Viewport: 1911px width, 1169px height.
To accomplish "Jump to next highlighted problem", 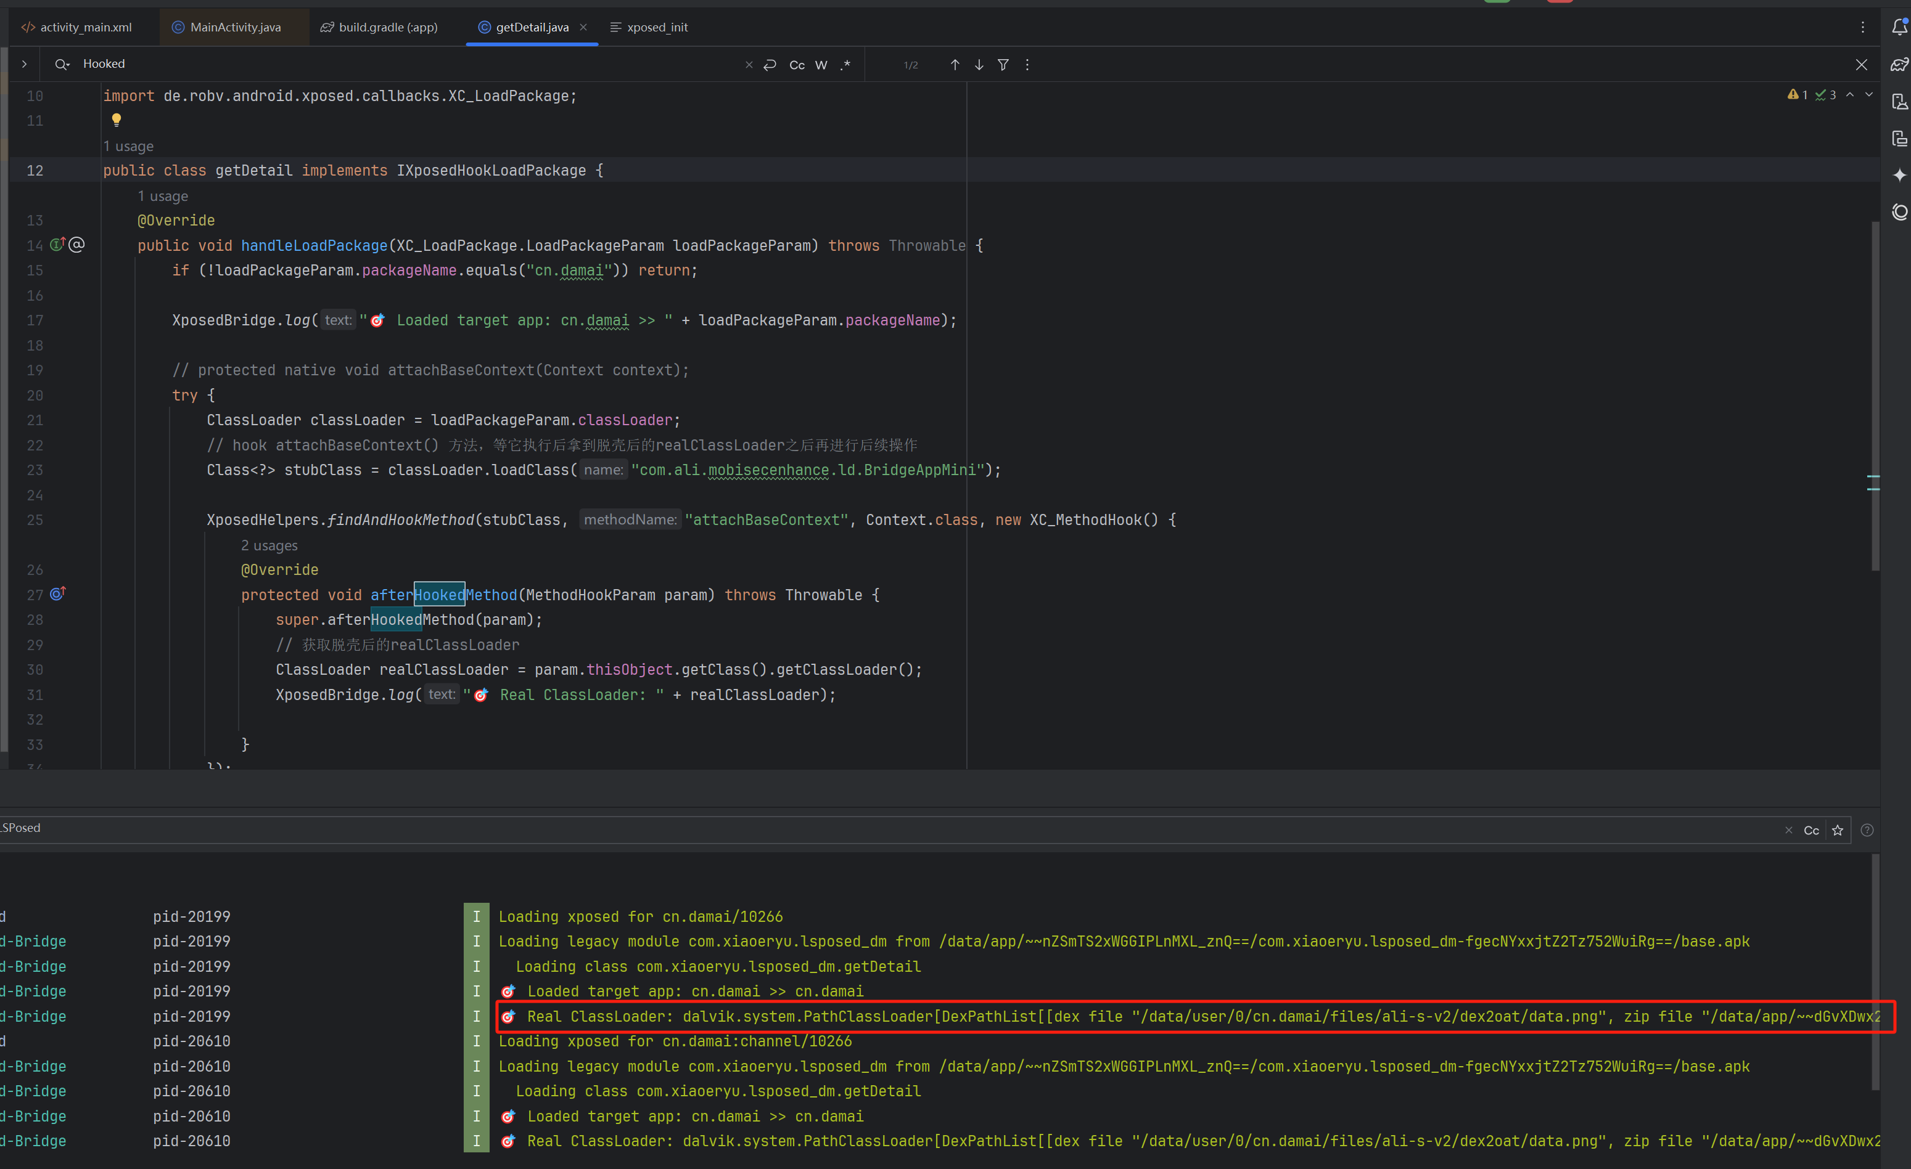I will click(1868, 94).
